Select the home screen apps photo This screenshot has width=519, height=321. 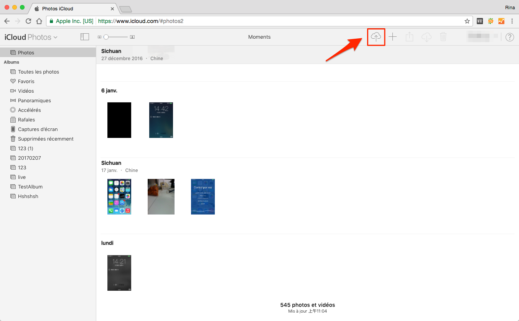click(x=119, y=197)
